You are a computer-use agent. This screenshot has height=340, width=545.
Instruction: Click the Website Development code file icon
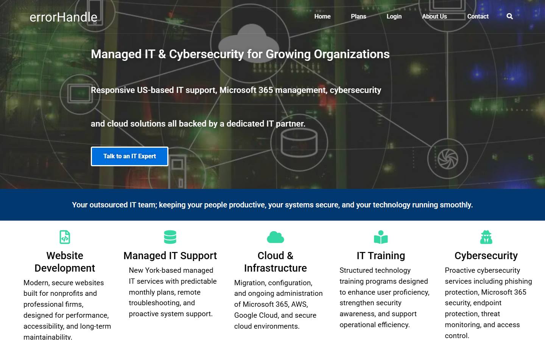coord(65,237)
